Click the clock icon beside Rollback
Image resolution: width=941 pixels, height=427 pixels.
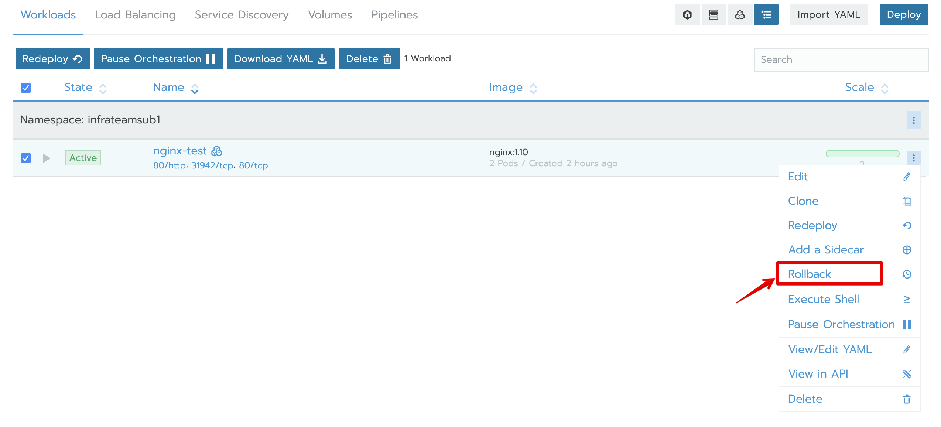(907, 274)
